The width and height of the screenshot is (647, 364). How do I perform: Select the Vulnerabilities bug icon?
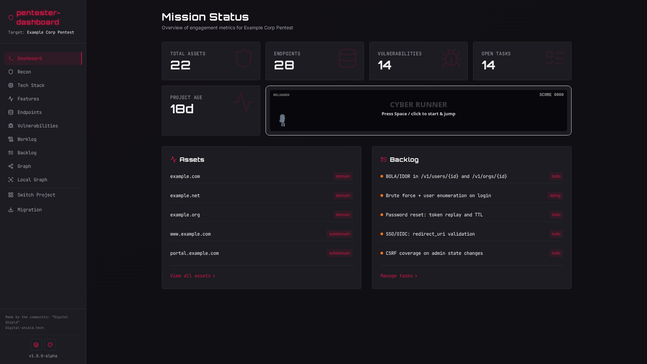click(x=11, y=126)
